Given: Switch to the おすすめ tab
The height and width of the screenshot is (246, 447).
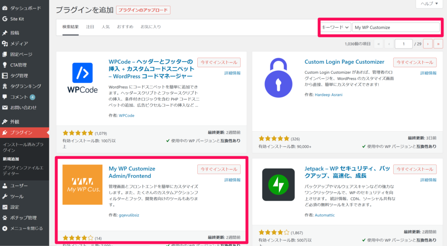Looking at the screenshot, I should click(125, 27).
